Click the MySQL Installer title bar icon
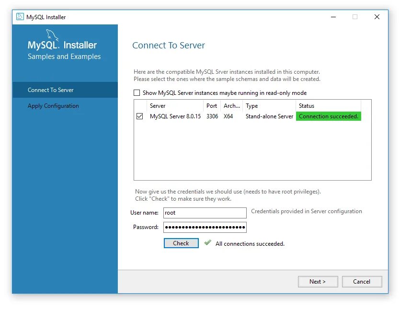 coord(20,17)
